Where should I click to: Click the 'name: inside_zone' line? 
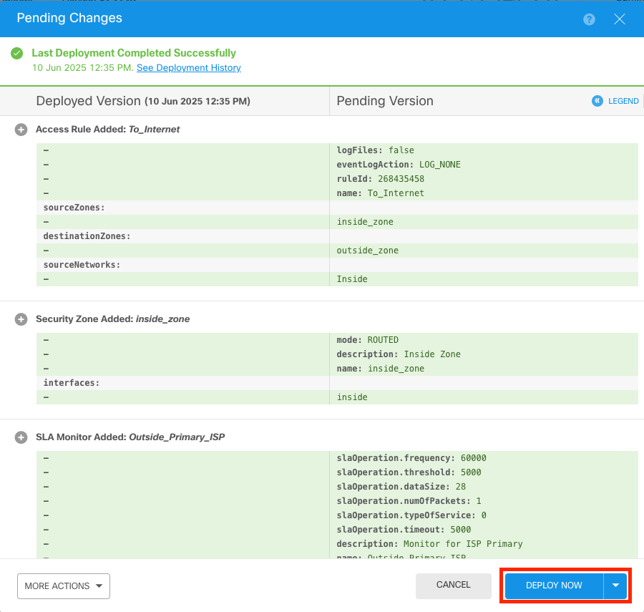pyautogui.click(x=381, y=369)
